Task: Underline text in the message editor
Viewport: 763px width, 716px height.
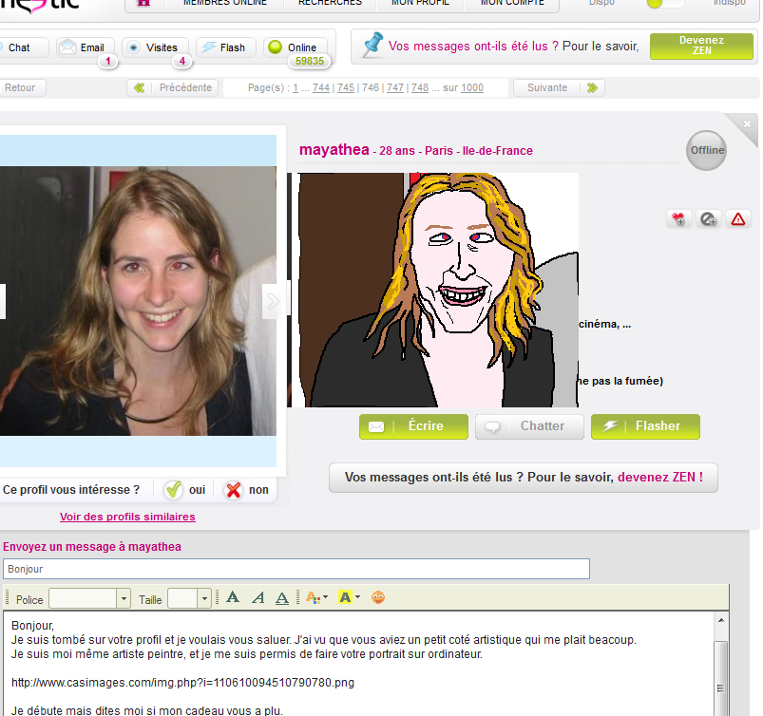Action: point(281,597)
